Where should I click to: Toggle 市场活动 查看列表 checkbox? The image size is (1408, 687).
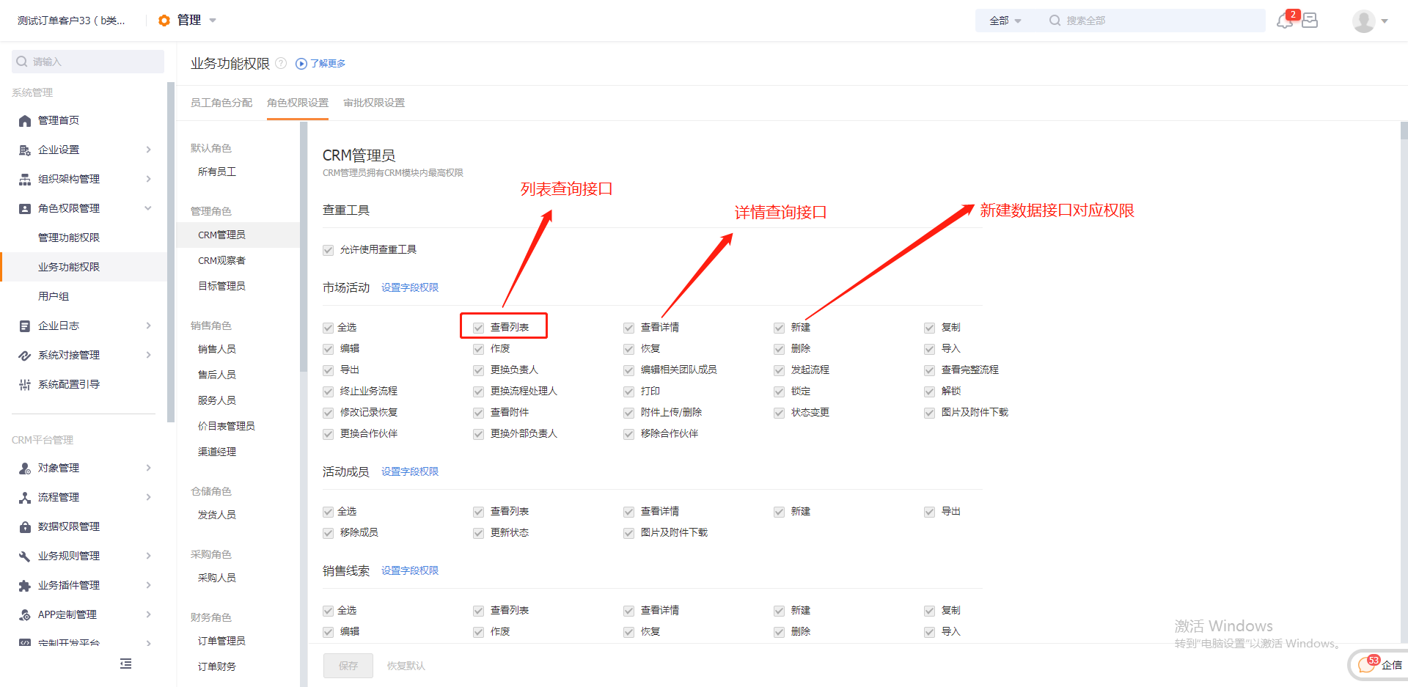[x=479, y=328]
